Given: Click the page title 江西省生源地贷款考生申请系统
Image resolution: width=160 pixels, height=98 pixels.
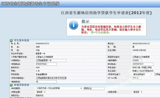Looking at the screenshot, I should coord(30,4).
